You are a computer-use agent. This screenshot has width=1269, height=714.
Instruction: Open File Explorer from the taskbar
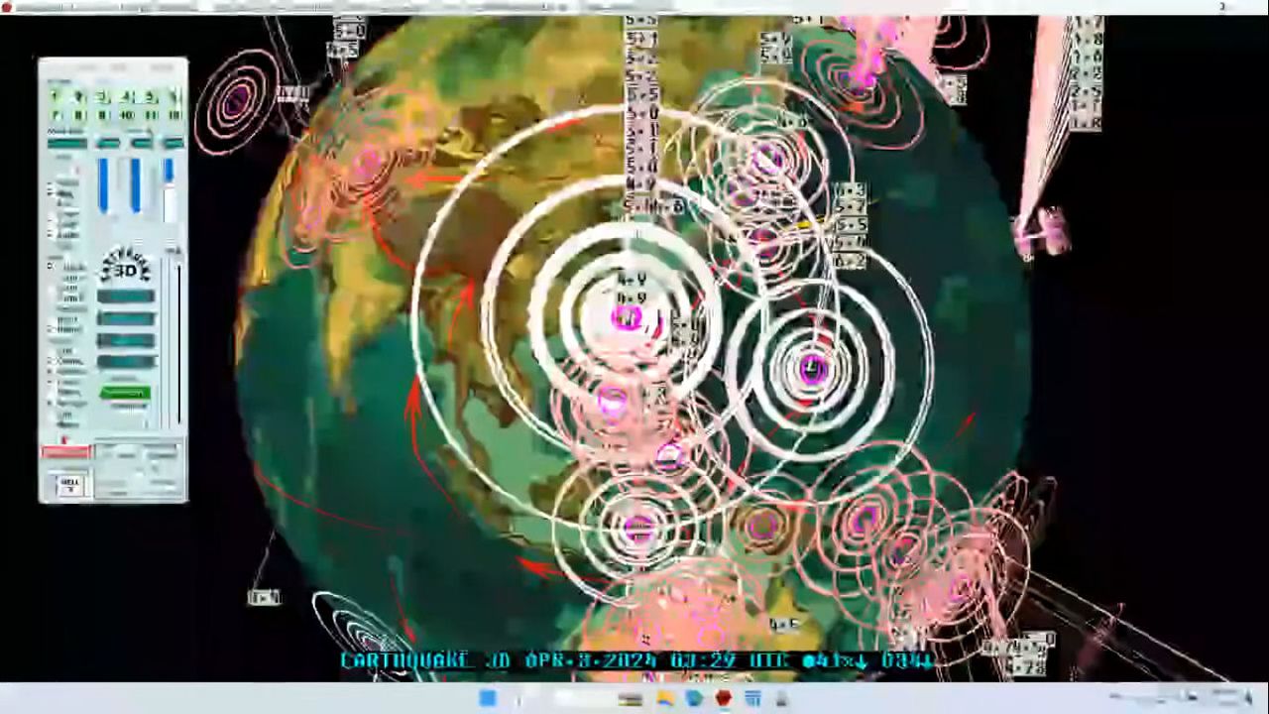664,699
